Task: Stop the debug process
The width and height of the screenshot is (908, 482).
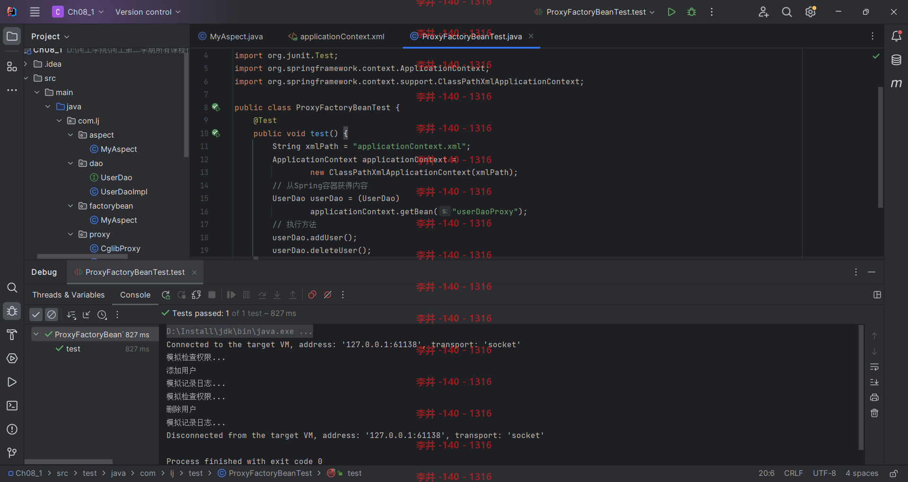Action: (x=212, y=295)
